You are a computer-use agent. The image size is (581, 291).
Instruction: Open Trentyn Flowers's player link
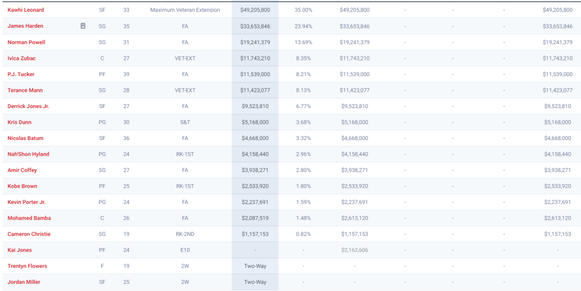coord(27,266)
